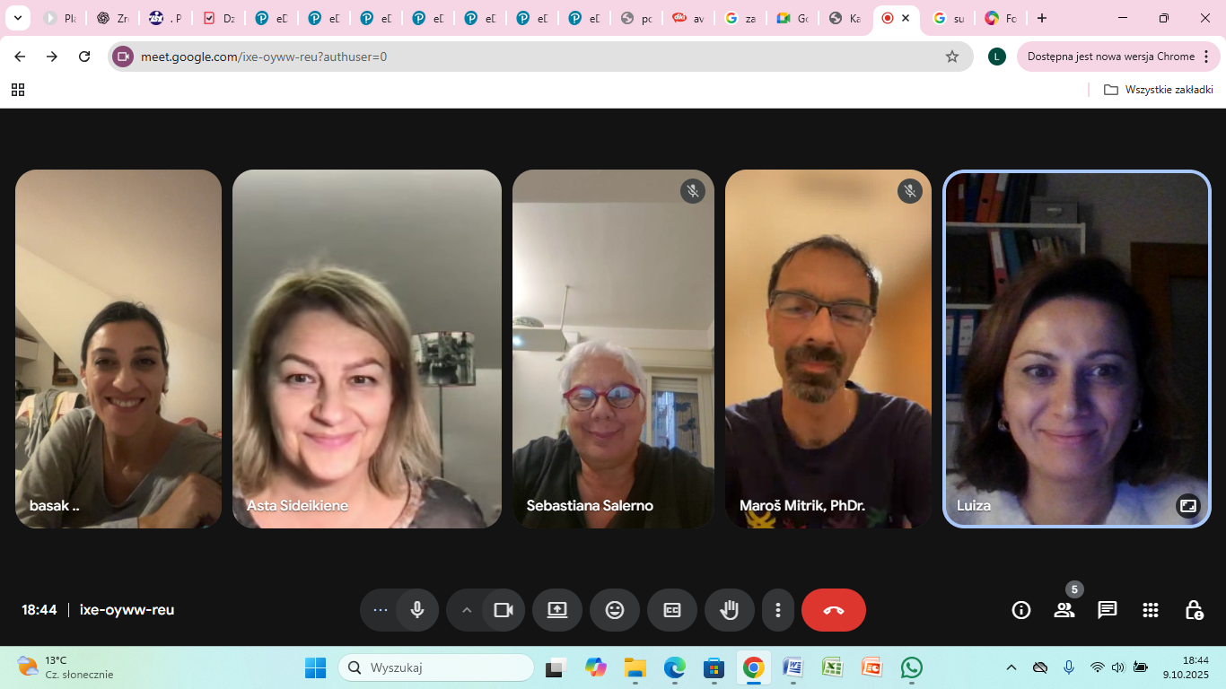Image resolution: width=1226 pixels, height=689 pixels.
Task: Open the emoji reactions button
Action: pos(615,610)
